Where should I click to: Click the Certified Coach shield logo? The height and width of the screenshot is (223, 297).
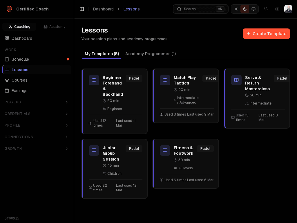pos(9,9)
